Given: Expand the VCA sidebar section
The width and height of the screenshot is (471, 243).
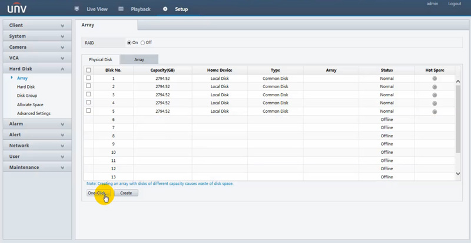Looking at the screenshot, I should point(37,58).
